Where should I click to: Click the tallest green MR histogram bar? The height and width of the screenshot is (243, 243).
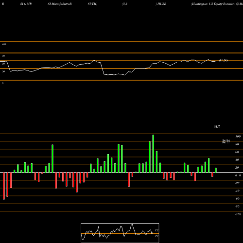pyautogui.click(x=153, y=154)
